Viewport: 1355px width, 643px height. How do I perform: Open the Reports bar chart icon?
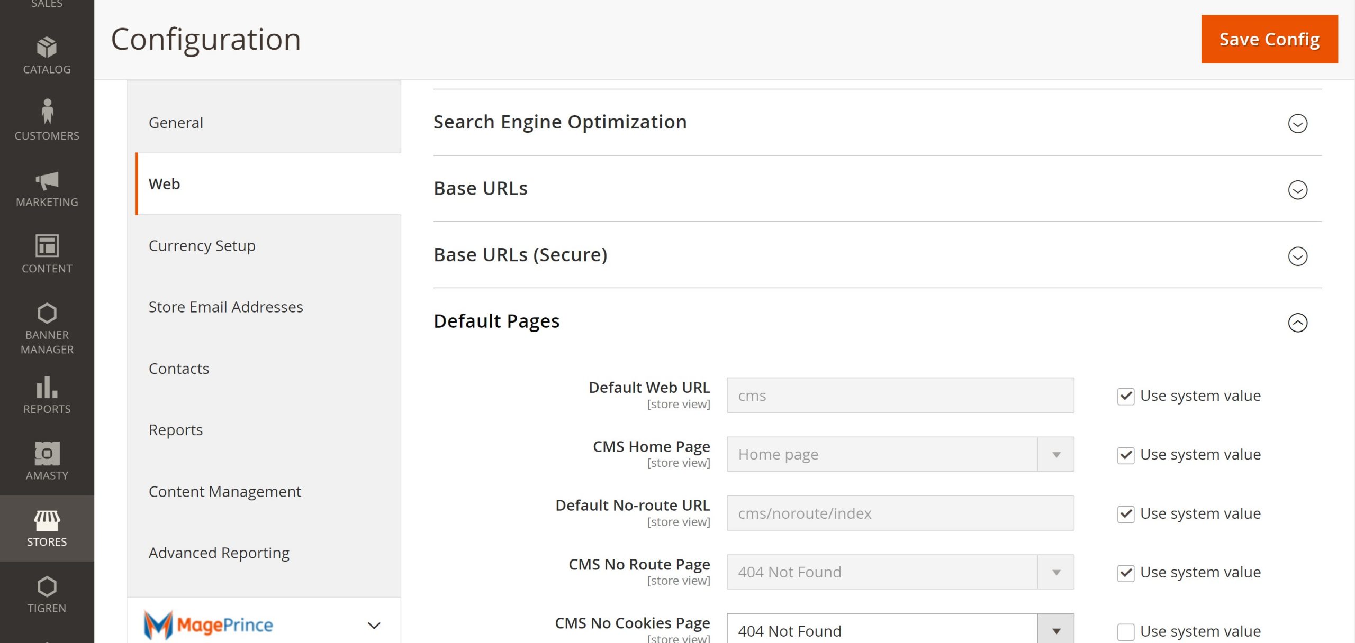click(47, 388)
